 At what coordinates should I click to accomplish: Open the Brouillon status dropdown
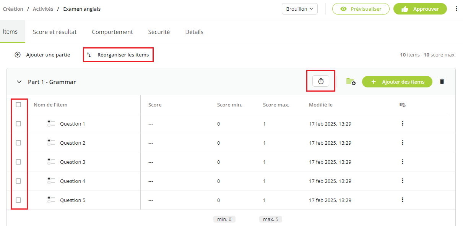(x=299, y=9)
